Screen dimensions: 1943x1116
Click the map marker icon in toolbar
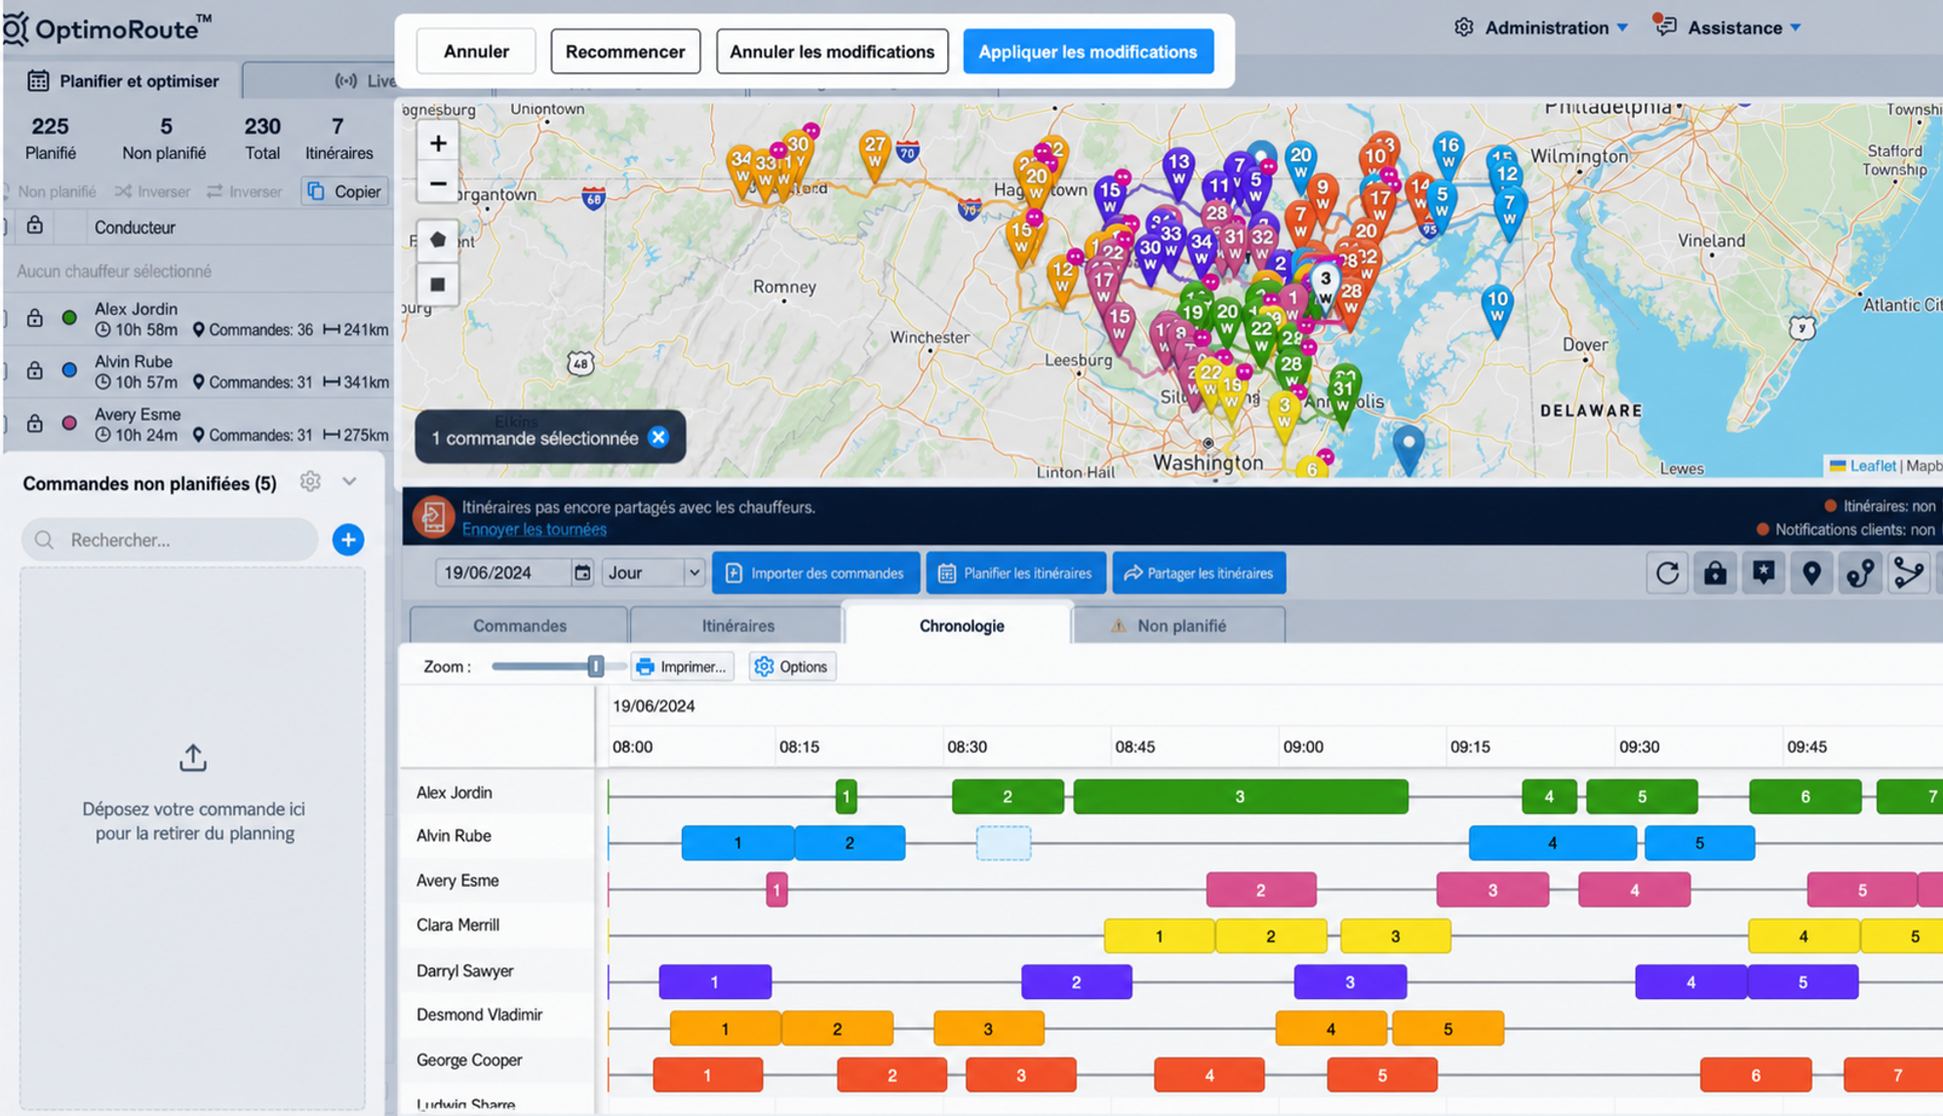[x=1811, y=573]
